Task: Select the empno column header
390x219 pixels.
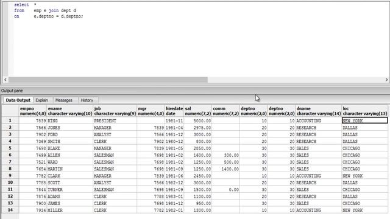Action: [33, 111]
